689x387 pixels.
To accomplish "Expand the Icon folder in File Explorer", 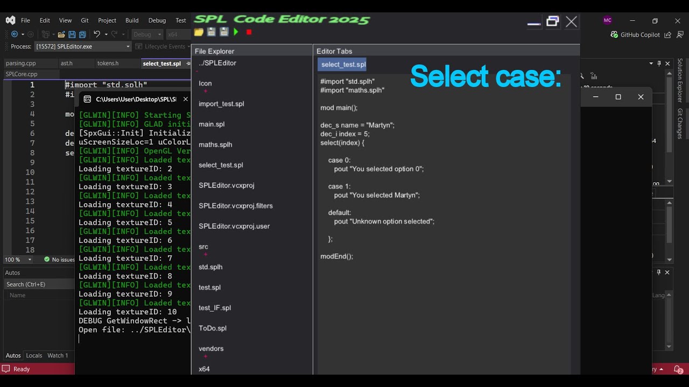I will [x=205, y=83].
